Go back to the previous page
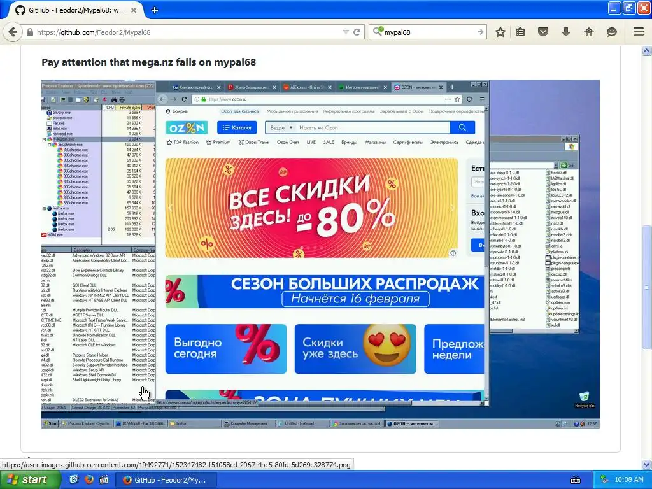Image resolution: width=652 pixels, height=489 pixels. (13, 32)
